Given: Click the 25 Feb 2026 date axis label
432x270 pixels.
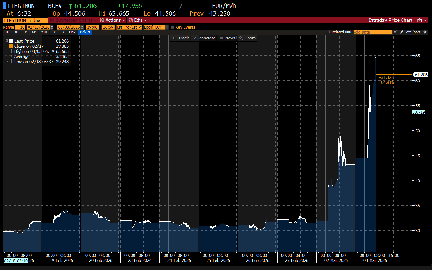Looking at the screenshot, I should (218, 260).
